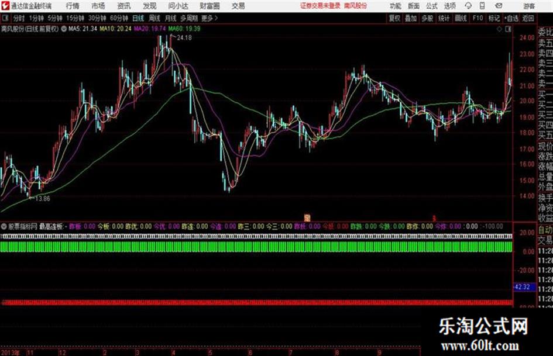This screenshot has width=553, height=356.
Task: Click the 南风股份 stock name link
Action: tap(356, 6)
